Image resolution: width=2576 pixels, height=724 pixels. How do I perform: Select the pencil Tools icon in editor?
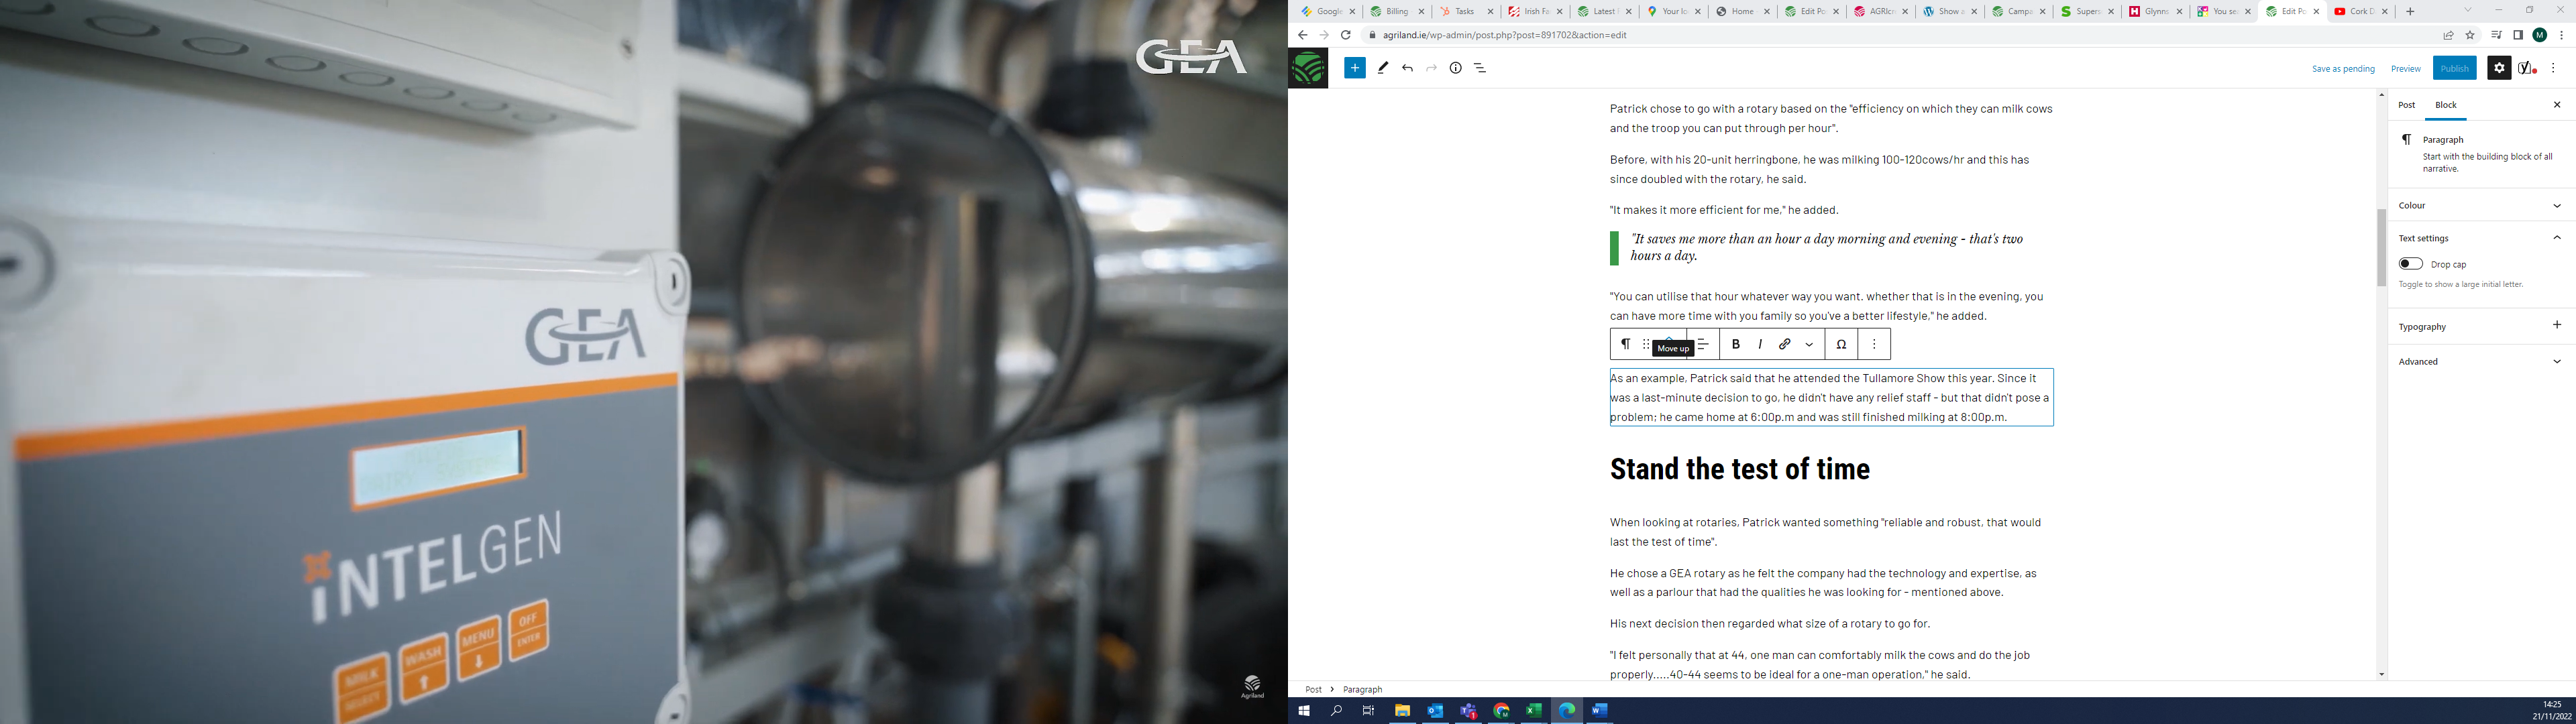coord(1383,68)
